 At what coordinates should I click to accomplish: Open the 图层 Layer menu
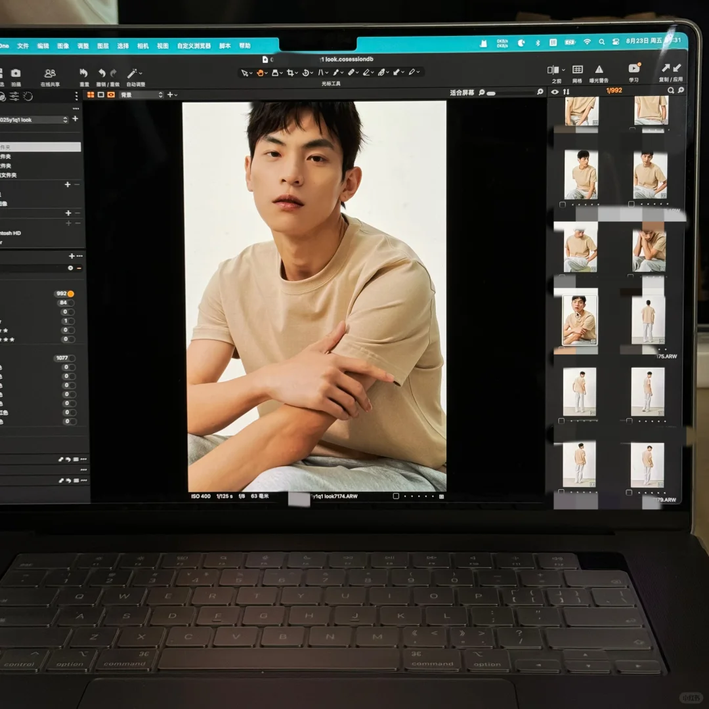102,46
